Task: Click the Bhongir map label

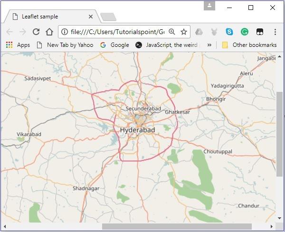Action: pyautogui.click(x=216, y=99)
